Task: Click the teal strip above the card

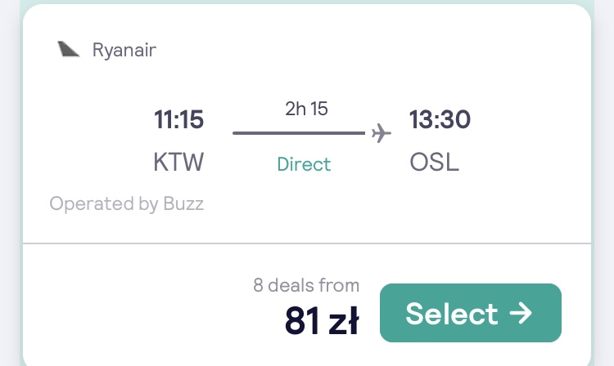Action: pyautogui.click(x=307, y=2)
